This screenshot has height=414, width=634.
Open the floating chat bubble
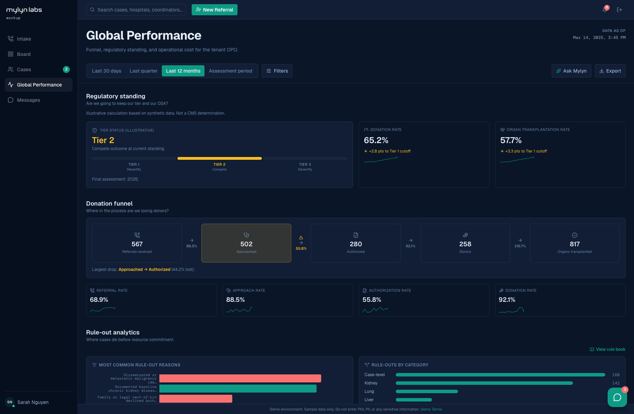tap(617, 397)
